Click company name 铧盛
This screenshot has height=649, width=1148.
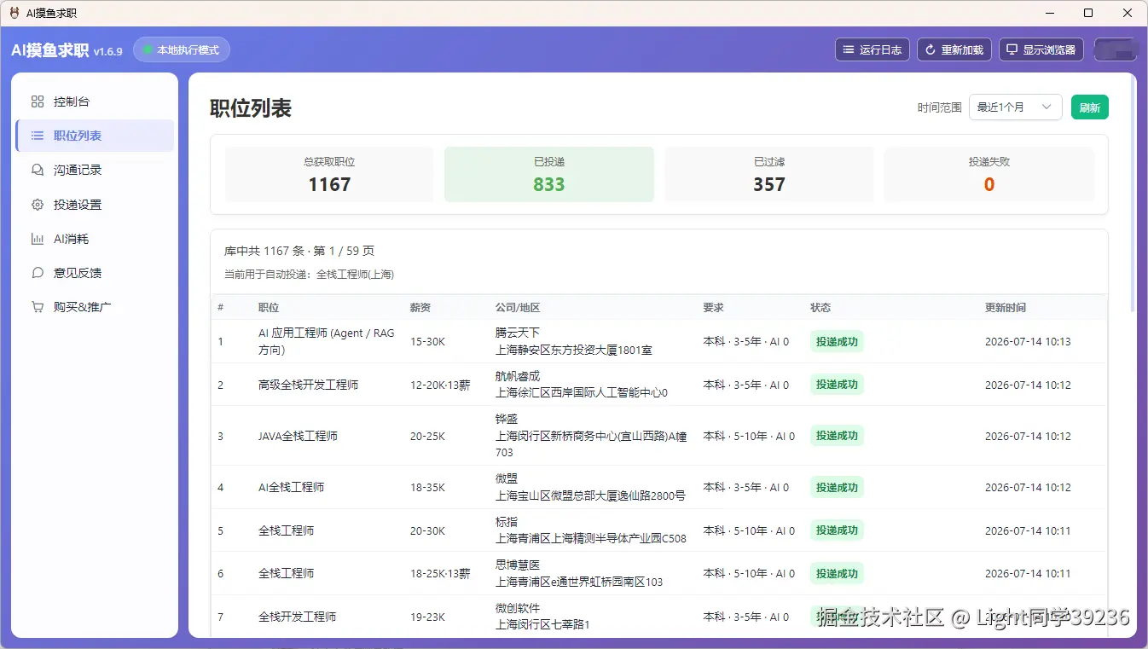[x=507, y=419]
